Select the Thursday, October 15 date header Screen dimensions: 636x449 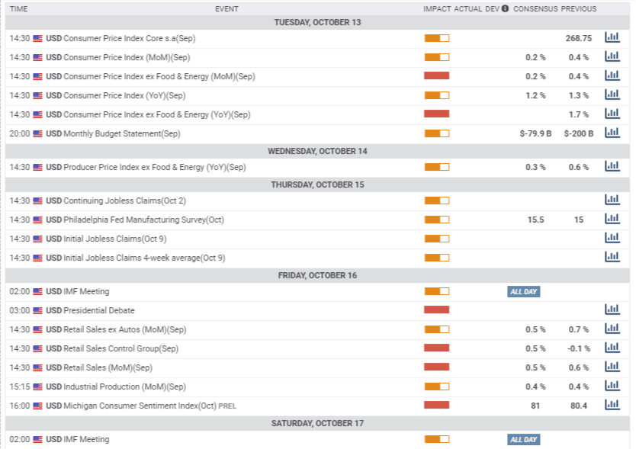pos(317,184)
